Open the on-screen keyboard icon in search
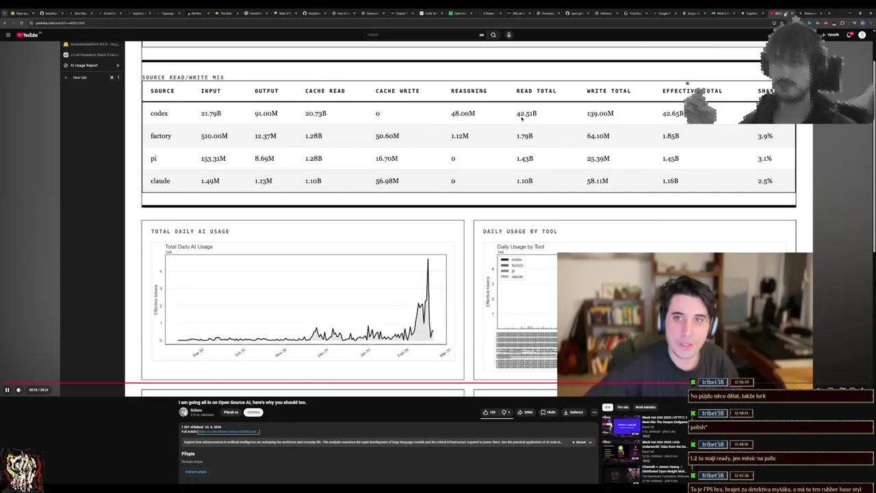Viewport: 876px width, 493px height. click(481, 35)
